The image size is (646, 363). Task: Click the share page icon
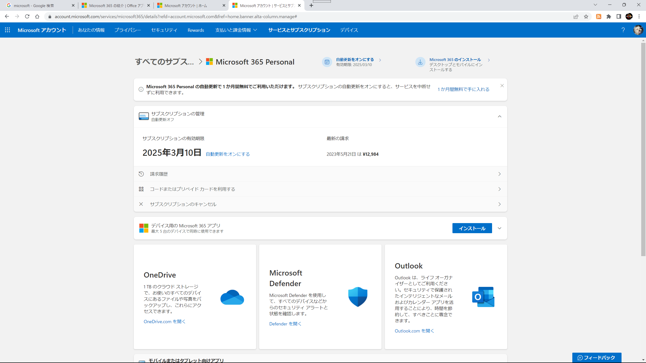[576, 17]
